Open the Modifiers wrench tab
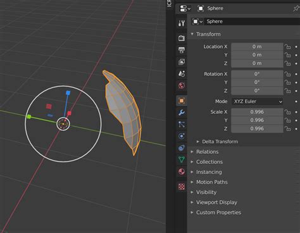 [182, 113]
